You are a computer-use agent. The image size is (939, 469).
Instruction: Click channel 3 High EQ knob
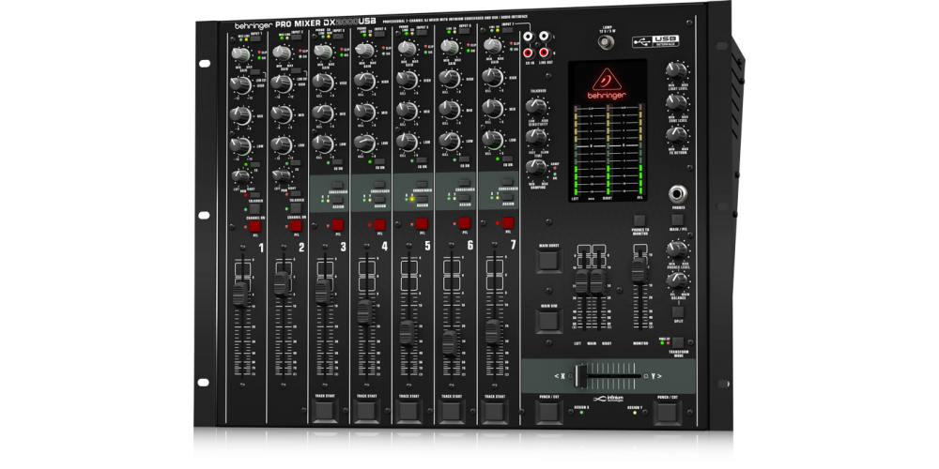[322, 82]
